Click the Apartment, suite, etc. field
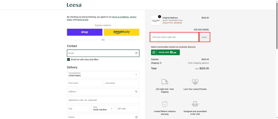The width and height of the screenshot is (278, 119). click(103, 100)
